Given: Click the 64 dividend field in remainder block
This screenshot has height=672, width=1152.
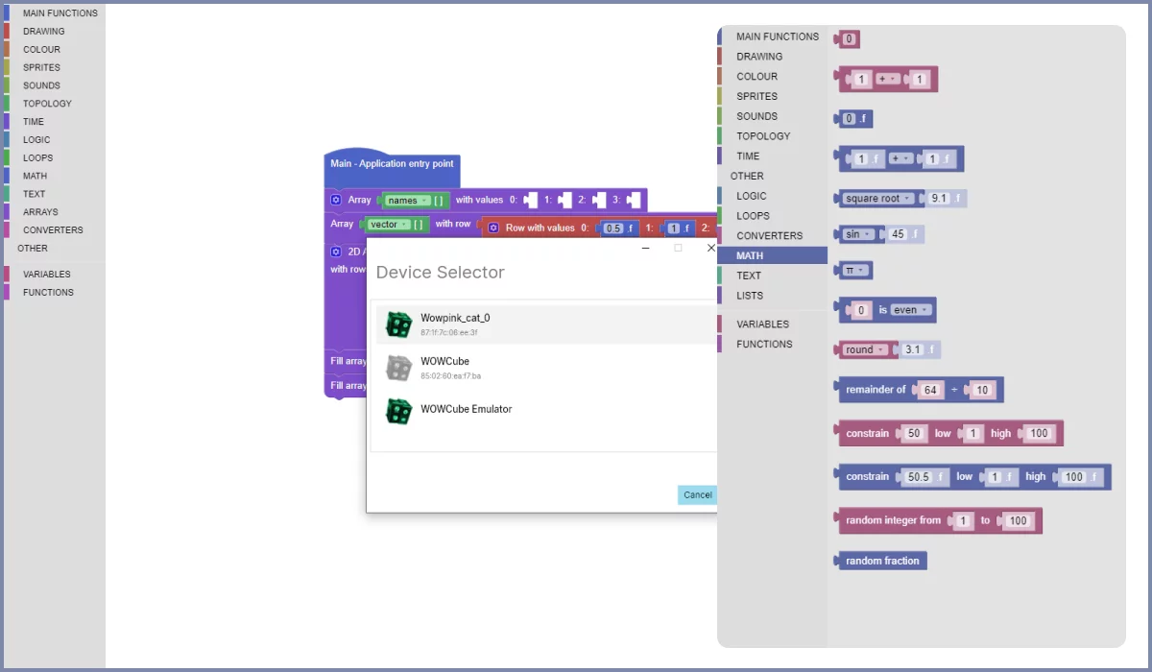Looking at the screenshot, I should tap(930, 390).
